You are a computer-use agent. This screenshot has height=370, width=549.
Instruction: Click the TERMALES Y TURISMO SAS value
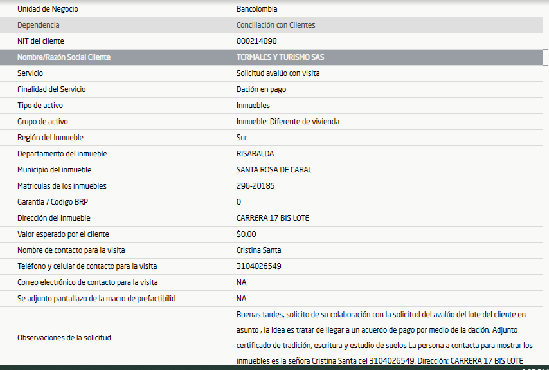point(280,57)
